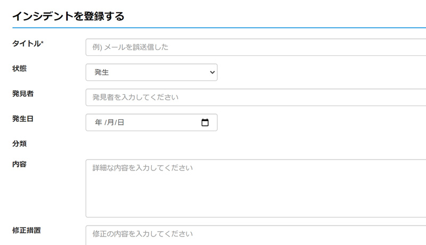Screen dimensions: 426x245
Task: Click the 状態 field label
Action: coord(19,69)
